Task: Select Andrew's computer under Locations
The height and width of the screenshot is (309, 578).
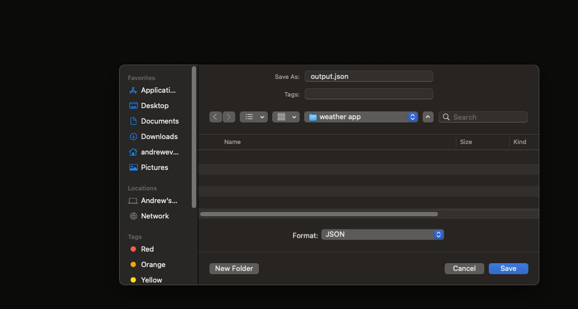Action: pos(159,200)
